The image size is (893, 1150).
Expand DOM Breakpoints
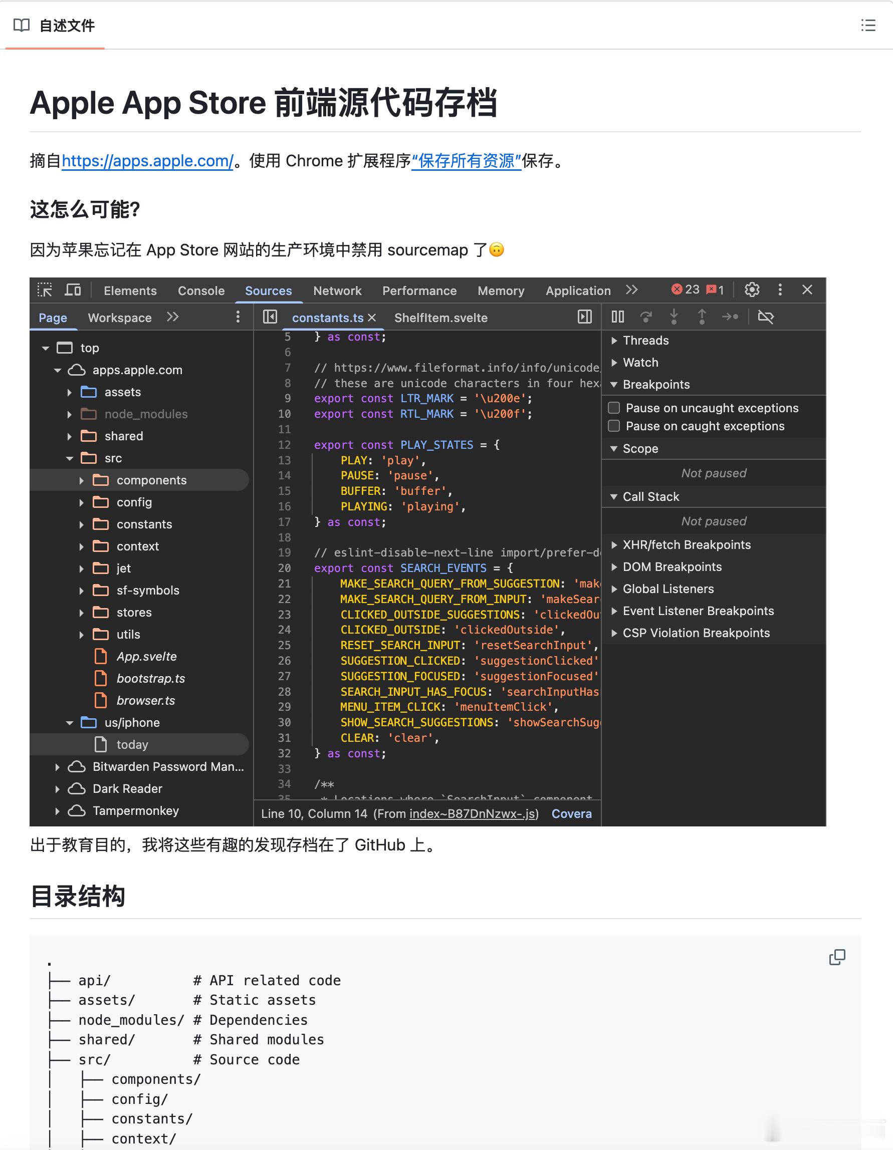coord(614,567)
